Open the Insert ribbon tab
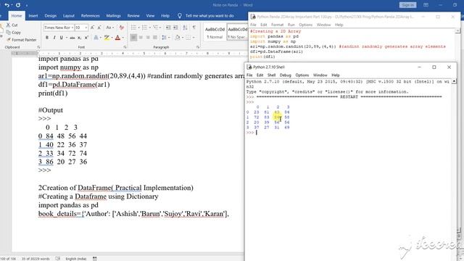The height and width of the screenshot is (261, 464). point(33,16)
